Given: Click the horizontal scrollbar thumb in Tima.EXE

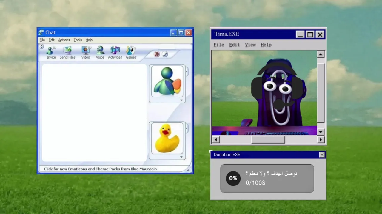Looking at the screenshot, I should 268,139.
